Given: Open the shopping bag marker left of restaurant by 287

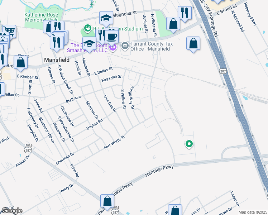Looking at the screenshot, I should pos(173,24).
